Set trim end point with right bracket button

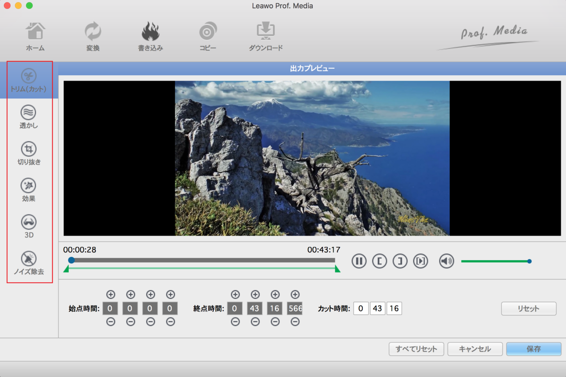(400, 261)
